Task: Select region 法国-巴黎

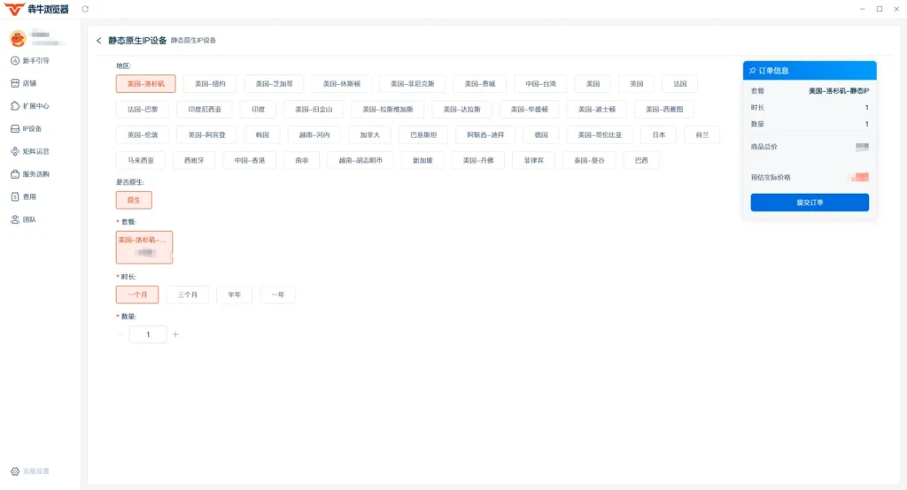Action: point(143,109)
